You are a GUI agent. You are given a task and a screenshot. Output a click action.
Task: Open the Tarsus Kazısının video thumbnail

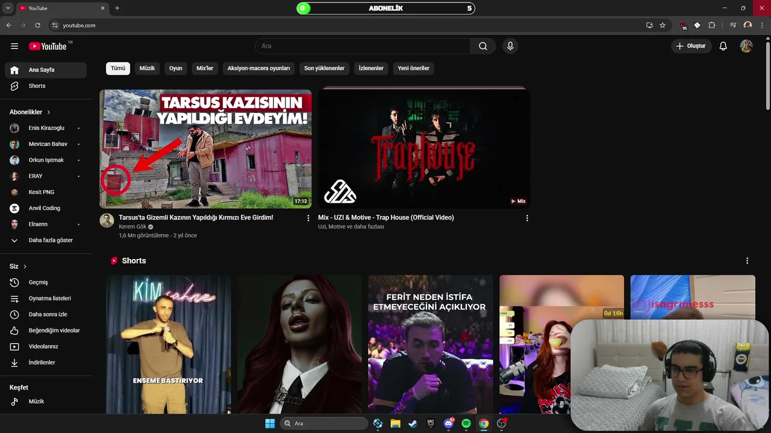[x=205, y=149]
